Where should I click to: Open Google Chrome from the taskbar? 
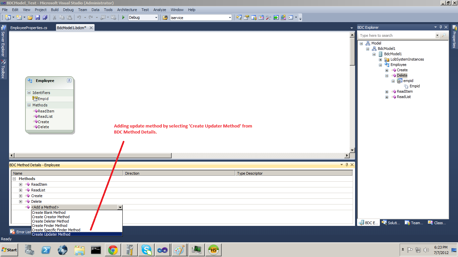113,250
